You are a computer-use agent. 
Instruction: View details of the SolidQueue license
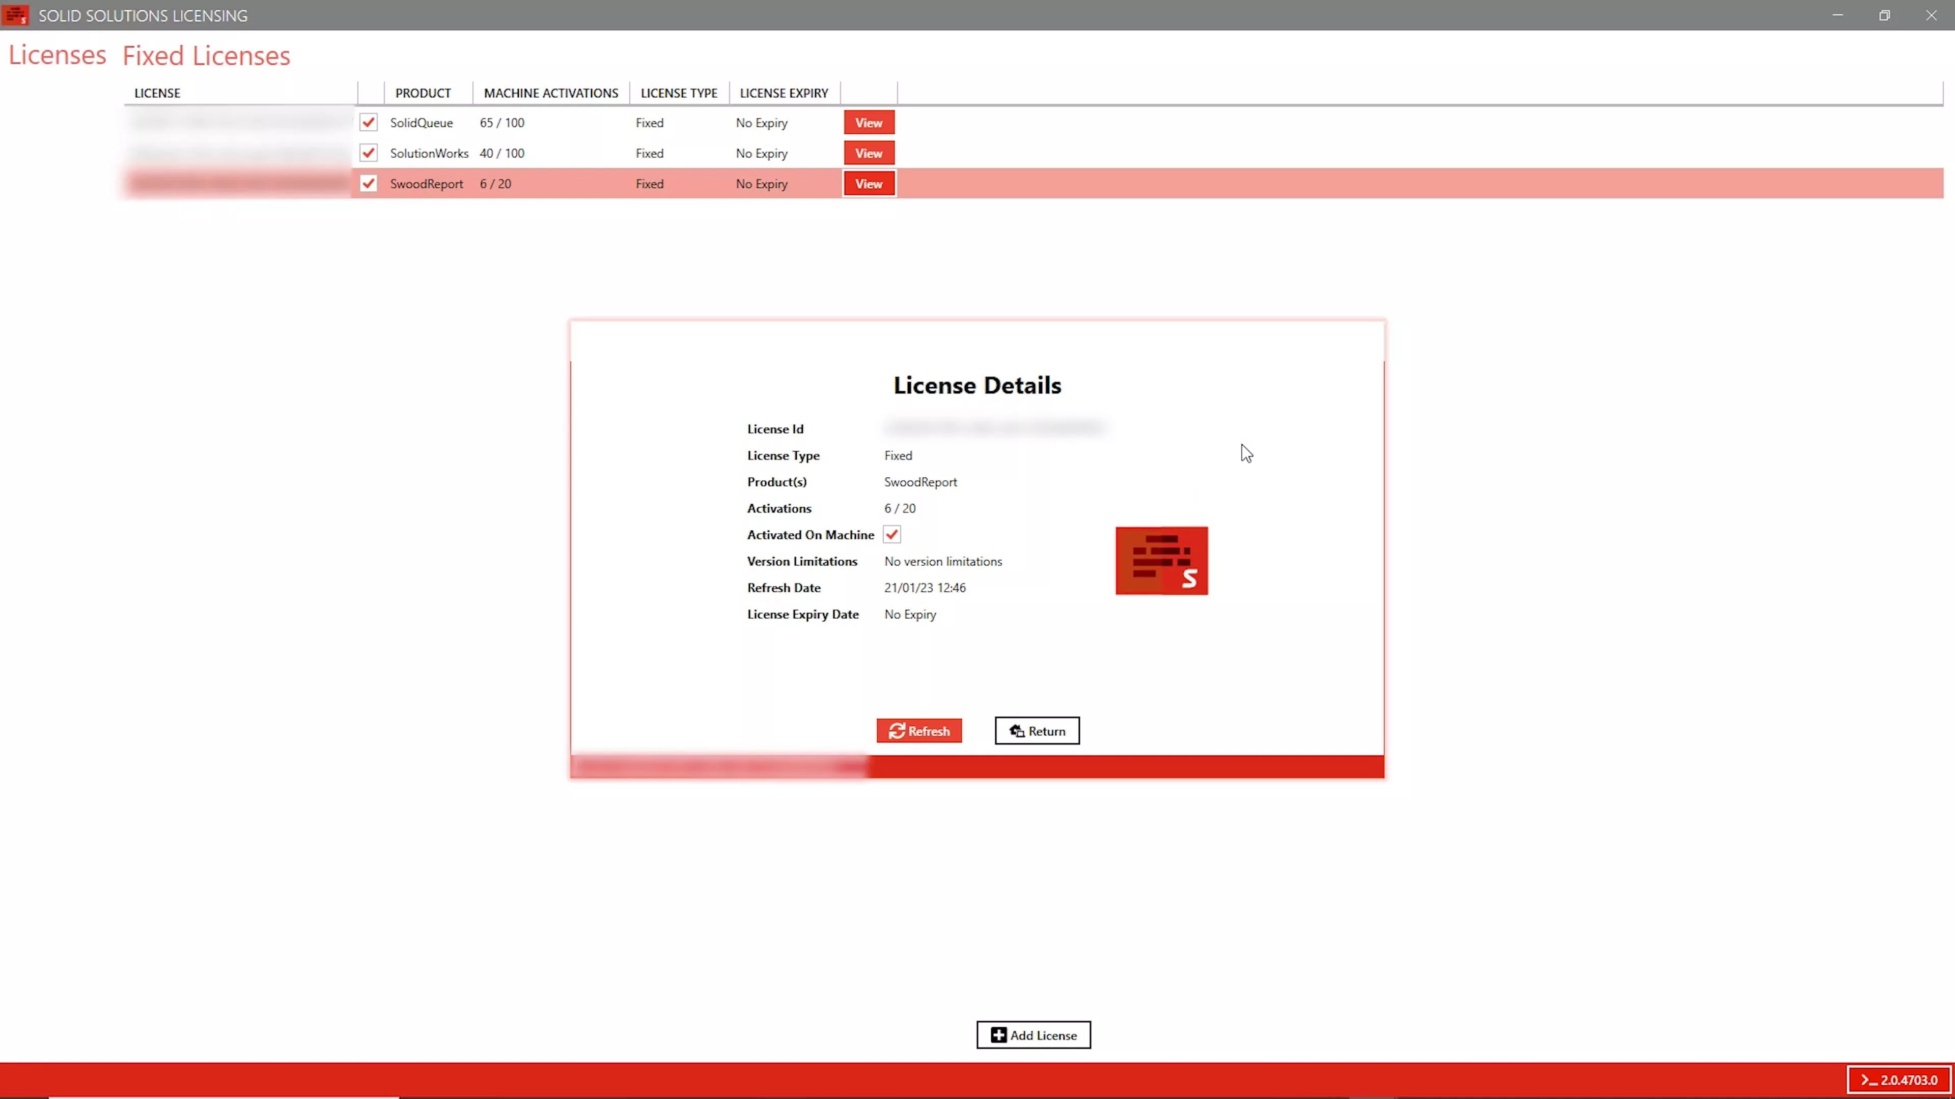pyautogui.click(x=868, y=122)
